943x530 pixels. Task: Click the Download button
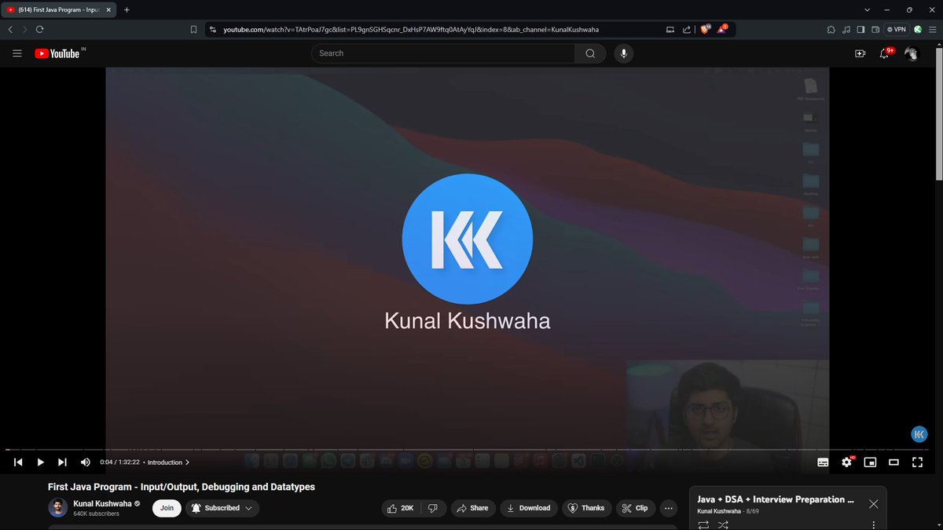529,508
